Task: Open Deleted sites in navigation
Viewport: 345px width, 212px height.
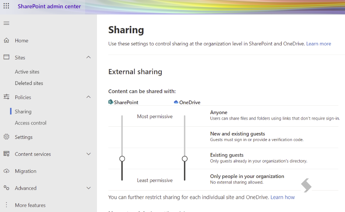Action: point(29,83)
